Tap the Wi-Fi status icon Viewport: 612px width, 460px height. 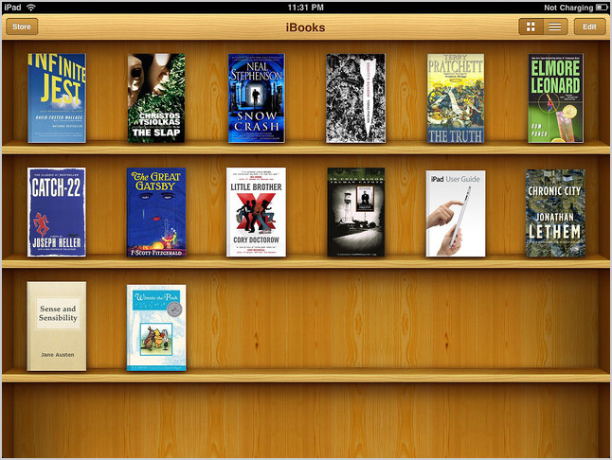[x=30, y=7]
